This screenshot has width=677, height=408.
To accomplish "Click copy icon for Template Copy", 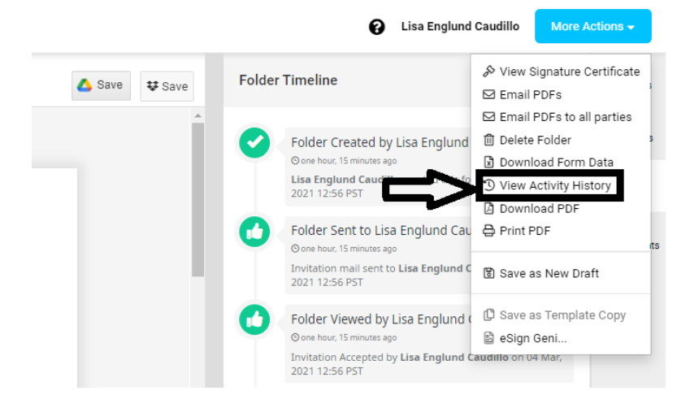I will [488, 315].
